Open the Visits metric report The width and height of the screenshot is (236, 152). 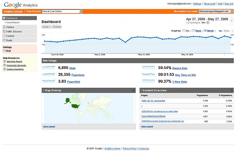point(72,68)
